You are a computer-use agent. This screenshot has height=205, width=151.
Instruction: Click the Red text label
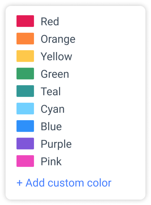[50, 21]
